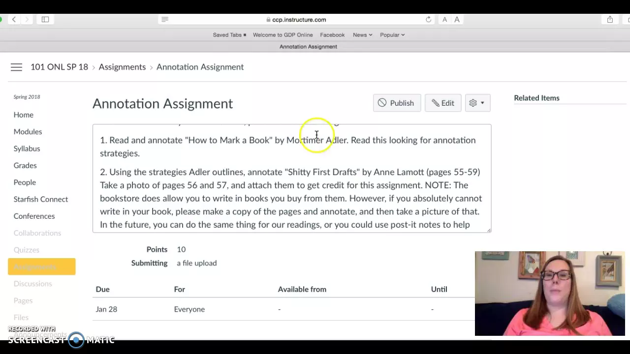Decrease text size with the small A button
The width and height of the screenshot is (630, 354).
(x=444, y=20)
